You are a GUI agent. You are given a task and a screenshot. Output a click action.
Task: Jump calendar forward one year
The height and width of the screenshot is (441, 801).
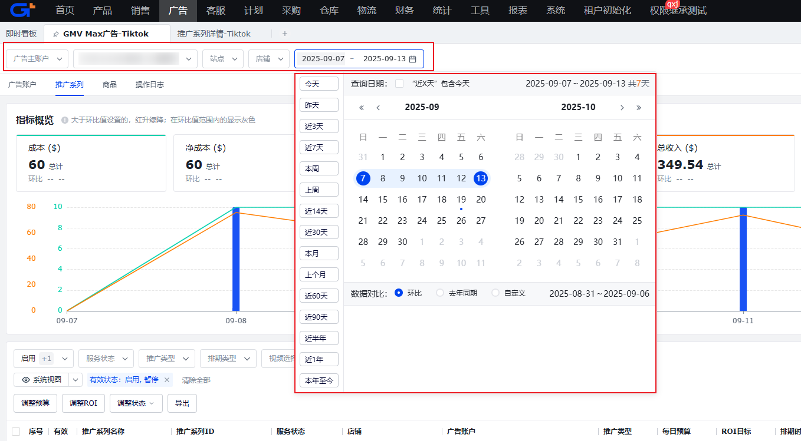coord(638,107)
